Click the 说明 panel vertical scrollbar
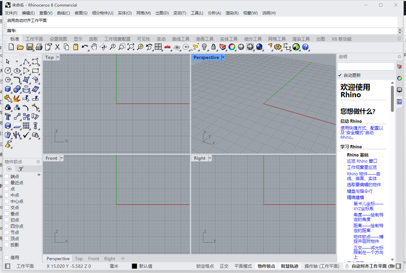Image resolution: width=406 pixels, height=273 pixels. pyautogui.click(x=392, y=99)
